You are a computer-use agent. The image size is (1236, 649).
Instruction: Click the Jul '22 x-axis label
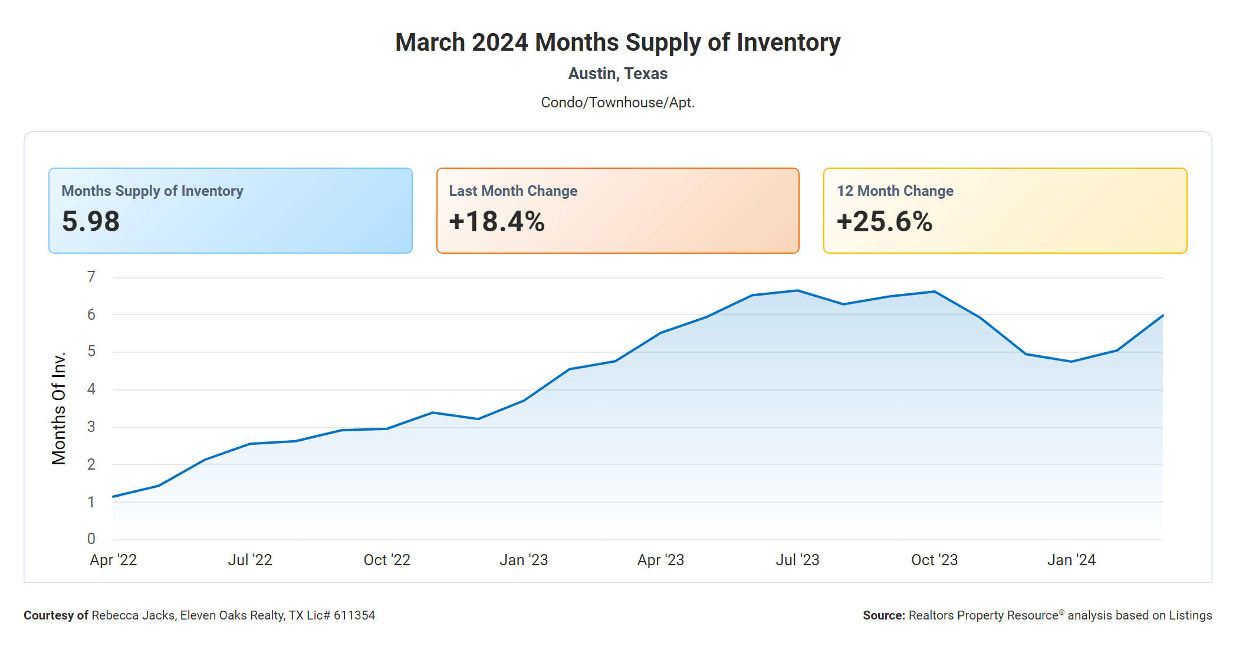(250, 560)
